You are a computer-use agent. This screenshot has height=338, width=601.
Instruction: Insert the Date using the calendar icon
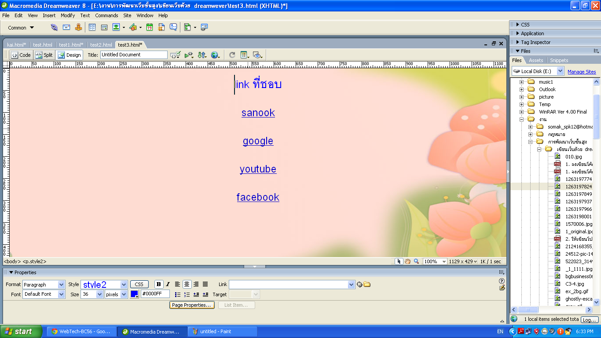pyautogui.click(x=150, y=27)
